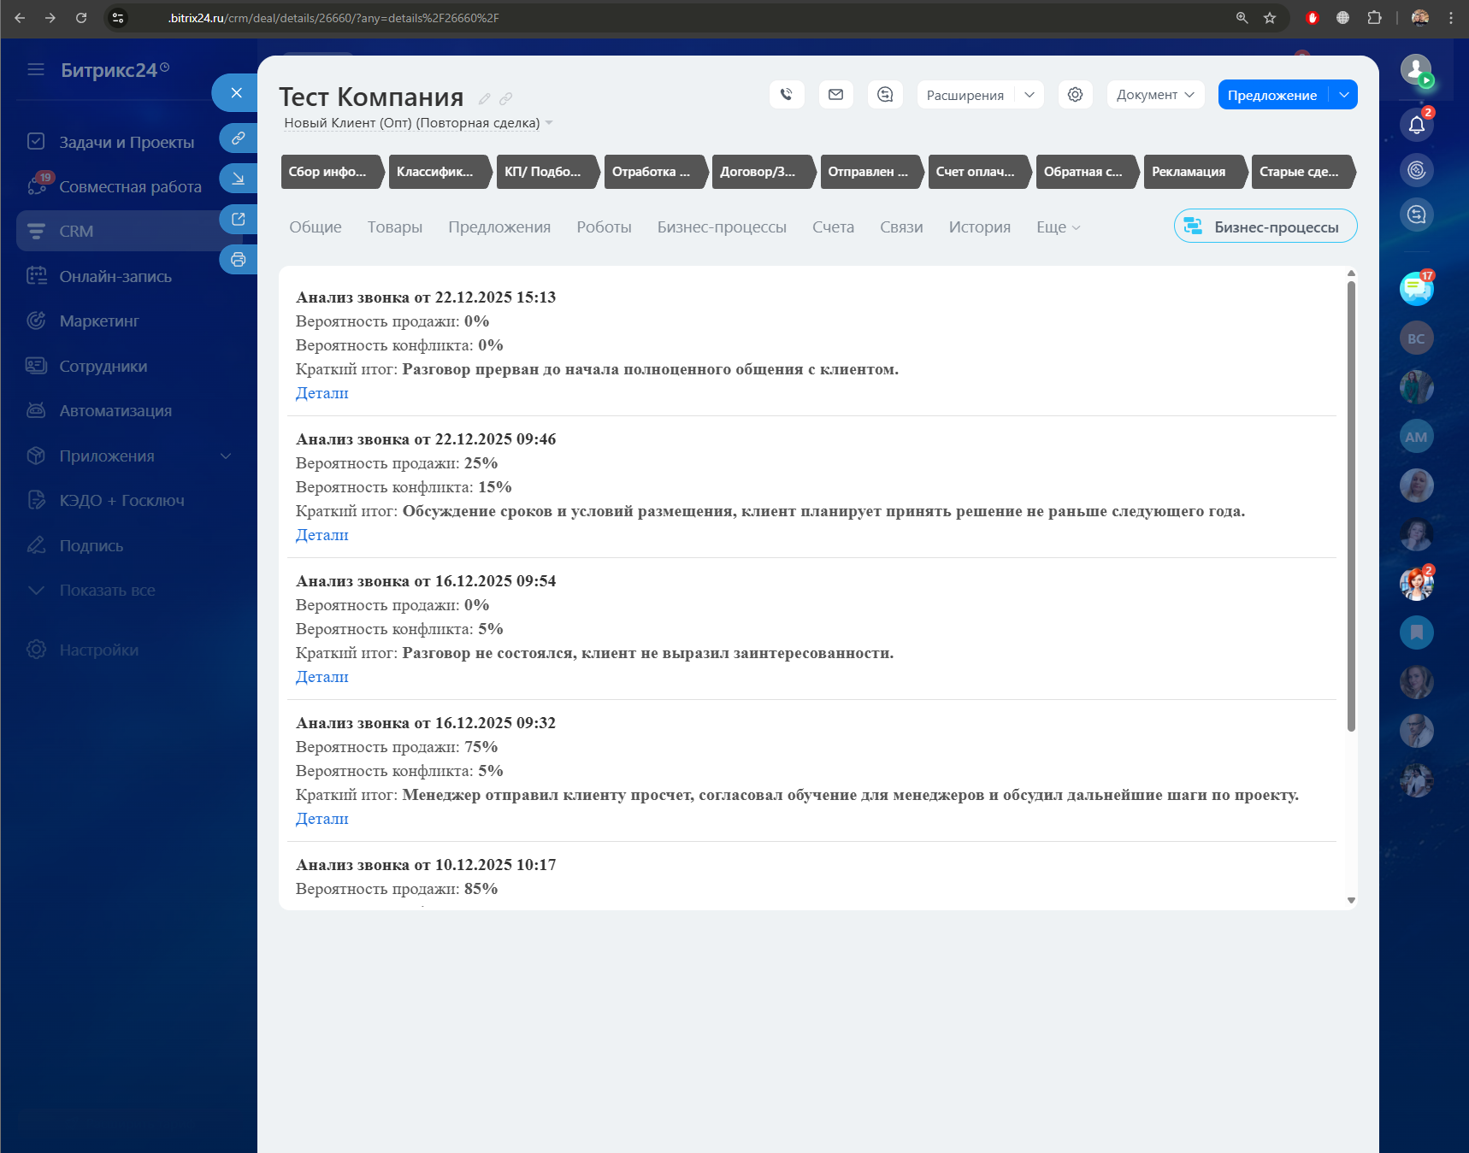Expand the Расширения dropdown
Image resolution: width=1469 pixels, height=1153 pixels.
[x=1029, y=95]
